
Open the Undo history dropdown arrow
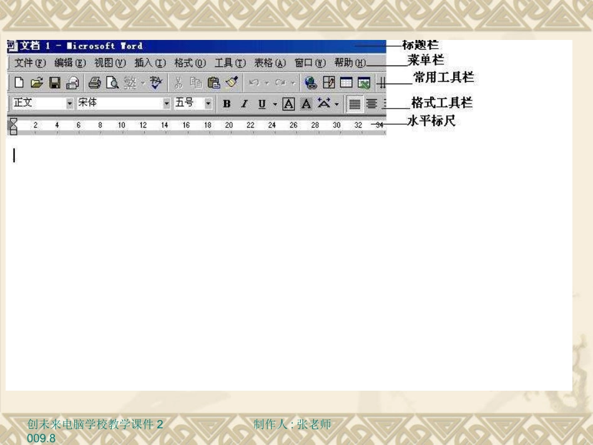coord(267,83)
